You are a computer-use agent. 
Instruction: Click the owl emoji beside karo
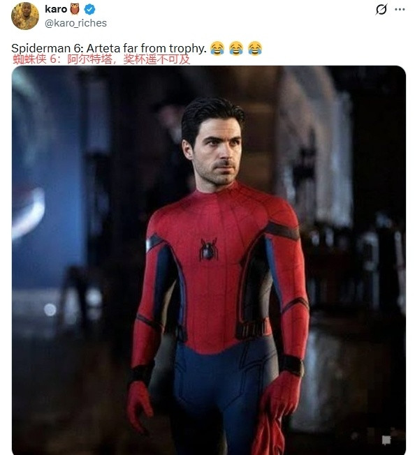(75, 9)
